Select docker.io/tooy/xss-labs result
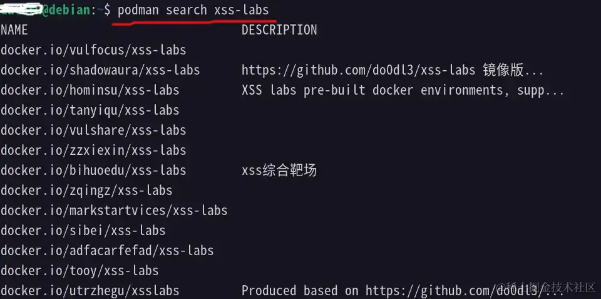This screenshot has width=601, height=299. point(80,271)
